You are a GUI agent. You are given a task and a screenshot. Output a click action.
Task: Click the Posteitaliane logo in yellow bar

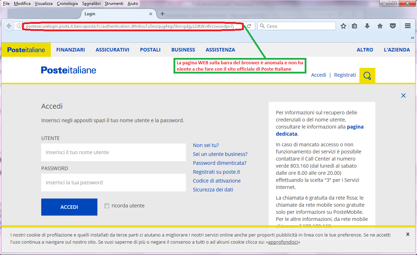click(26, 50)
